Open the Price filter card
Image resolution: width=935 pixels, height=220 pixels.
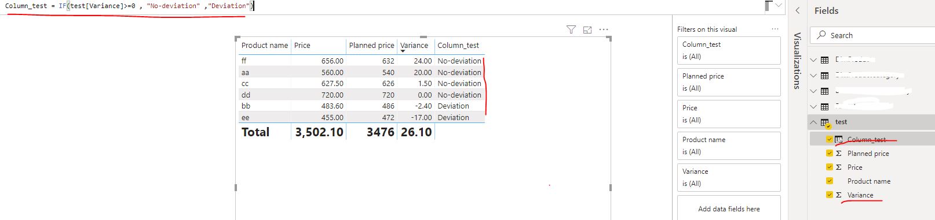[729, 114]
